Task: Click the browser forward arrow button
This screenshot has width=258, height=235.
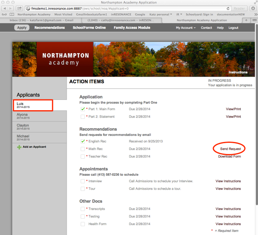Action: point(11,8)
